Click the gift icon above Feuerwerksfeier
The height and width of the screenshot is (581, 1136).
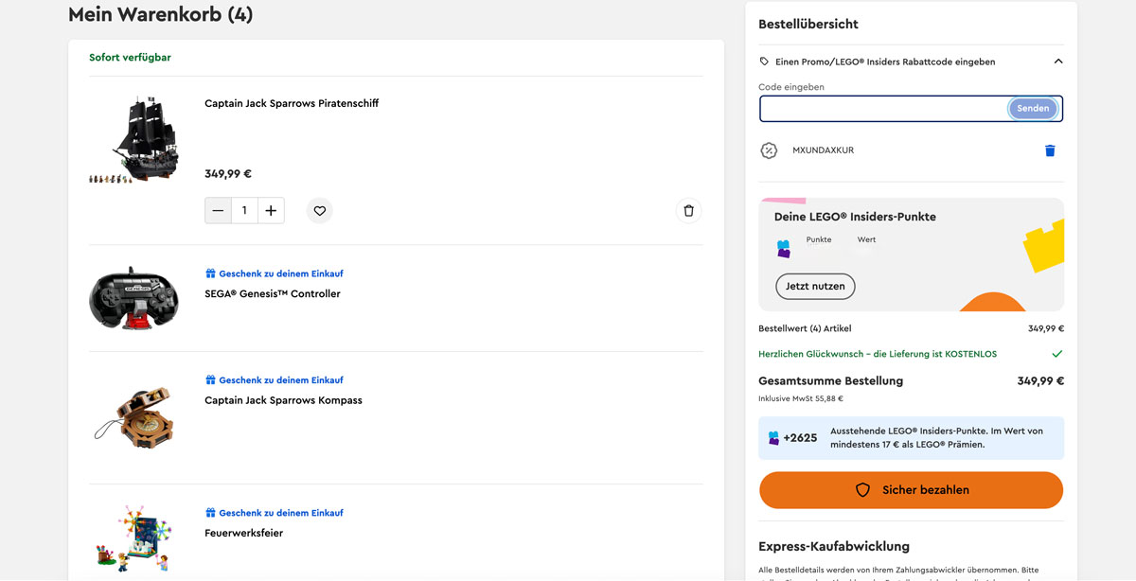coord(211,513)
